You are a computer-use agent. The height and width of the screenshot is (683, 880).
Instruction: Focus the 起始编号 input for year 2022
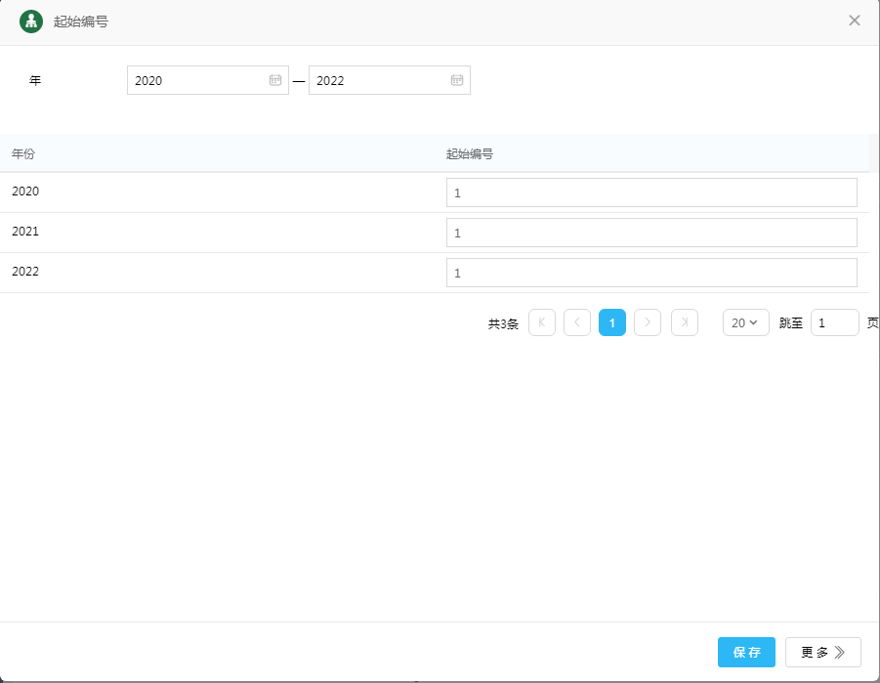tap(650, 273)
